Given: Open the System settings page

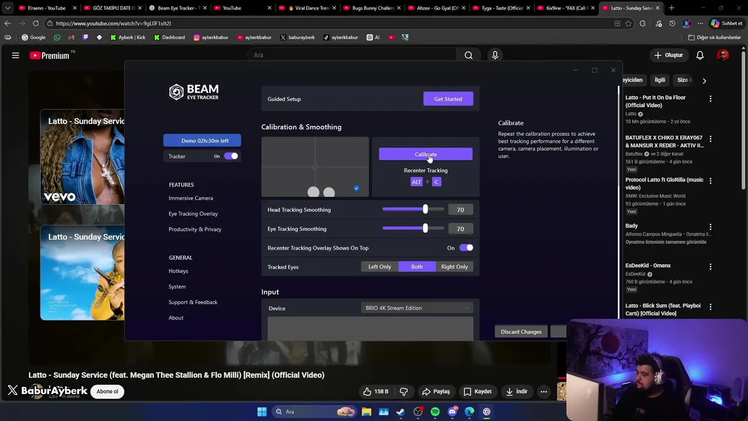Looking at the screenshot, I should 177,287.
